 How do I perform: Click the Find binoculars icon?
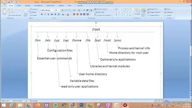165,9
